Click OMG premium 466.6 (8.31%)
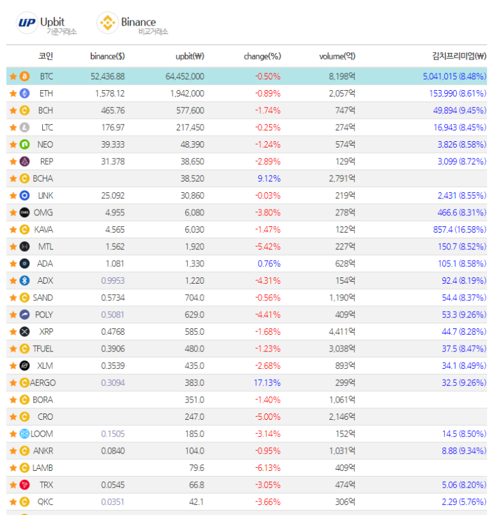The width and height of the screenshot is (494, 515). pos(462,213)
